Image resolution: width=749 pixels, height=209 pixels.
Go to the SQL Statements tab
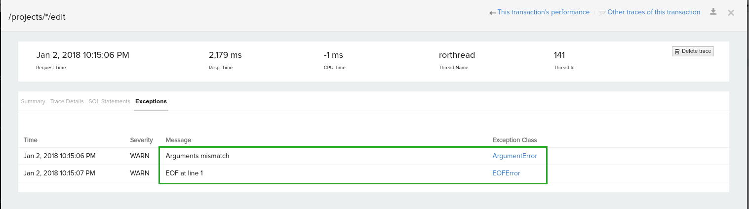tap(109, 101)
